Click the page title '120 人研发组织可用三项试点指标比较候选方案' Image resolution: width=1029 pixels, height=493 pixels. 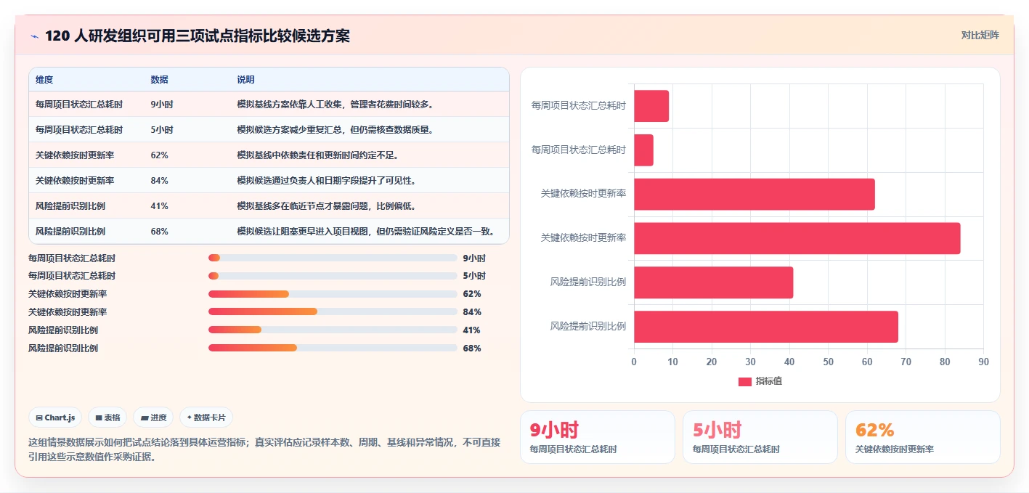point(198,36)
